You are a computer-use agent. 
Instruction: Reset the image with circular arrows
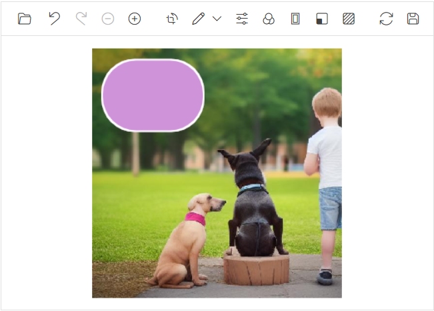pyautogui.click(x=386, y=19)
